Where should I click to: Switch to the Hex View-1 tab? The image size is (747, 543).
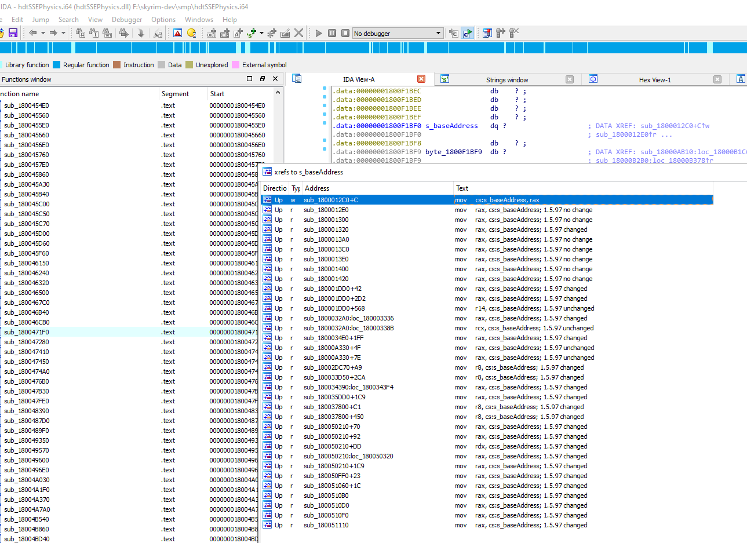[x=655, y=79]
